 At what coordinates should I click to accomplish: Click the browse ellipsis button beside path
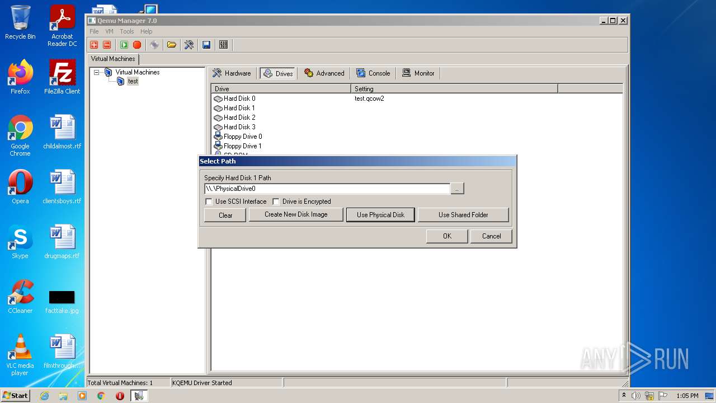coord(457,189)
